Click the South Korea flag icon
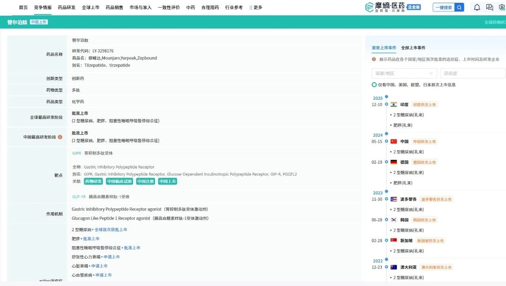This screenshot has height=286, width=506. (394, 220)
